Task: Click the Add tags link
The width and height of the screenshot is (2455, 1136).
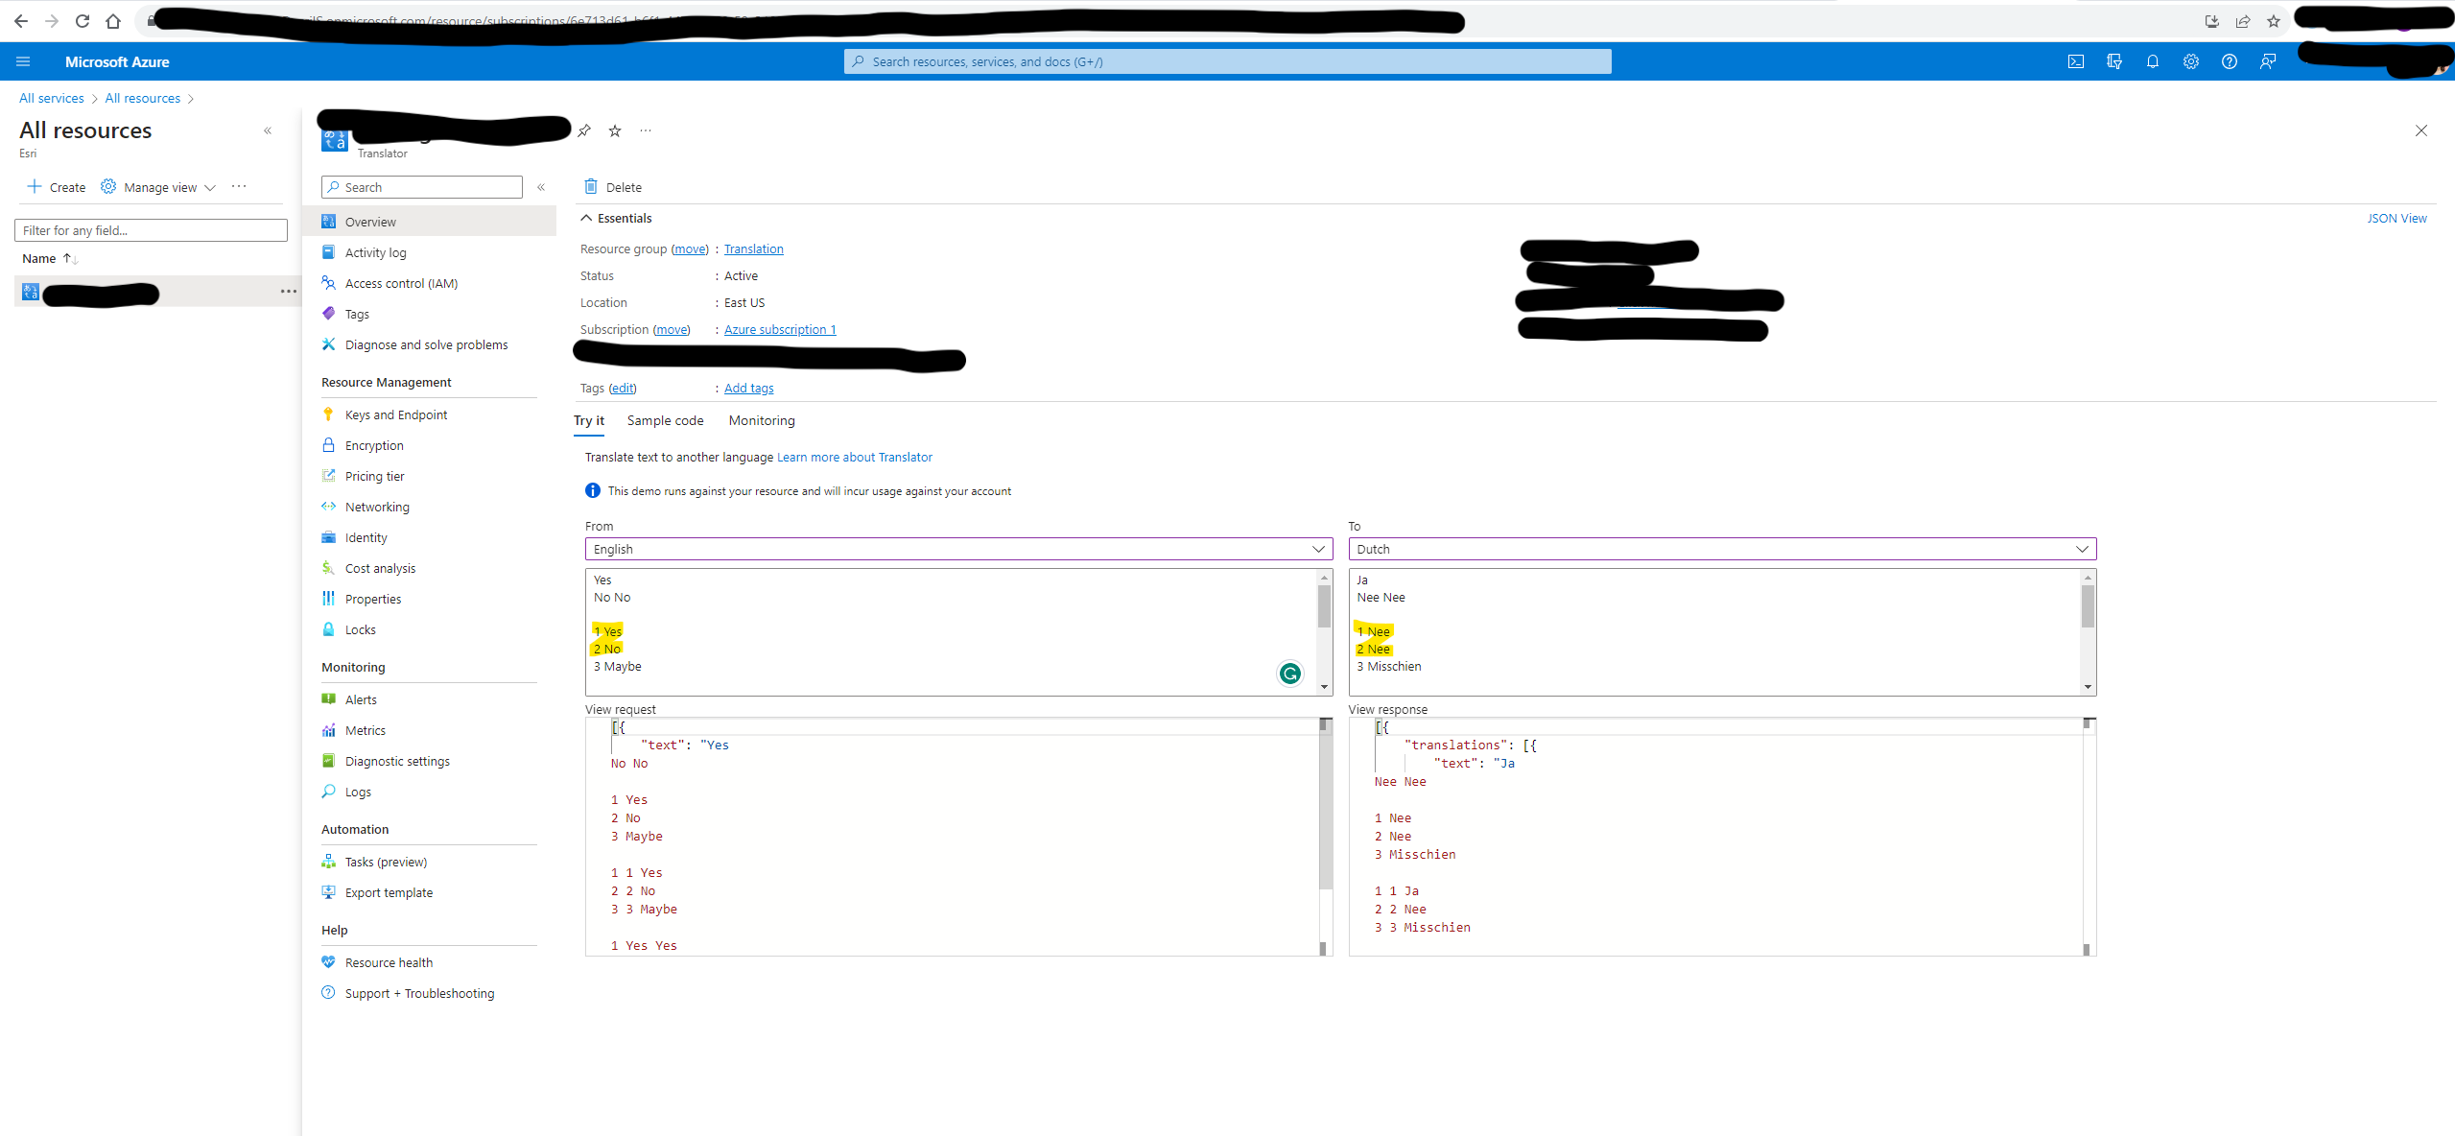Action: click(x=748, y=388)
